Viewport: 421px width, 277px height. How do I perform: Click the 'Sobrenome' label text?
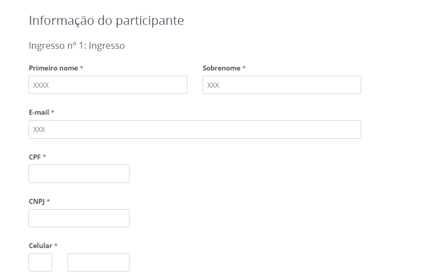coord(221,68)
